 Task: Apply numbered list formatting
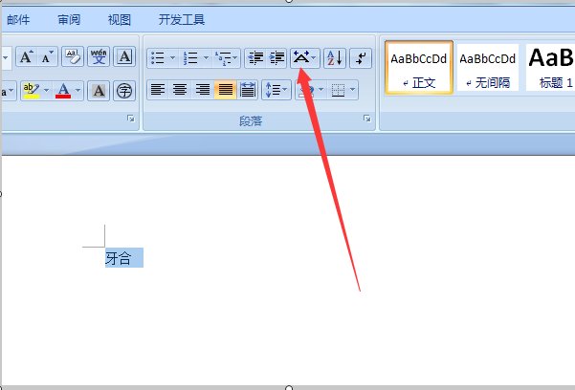coord(190,58)
